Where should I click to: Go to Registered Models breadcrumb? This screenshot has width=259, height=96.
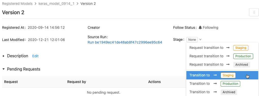(x=17, y=4)
